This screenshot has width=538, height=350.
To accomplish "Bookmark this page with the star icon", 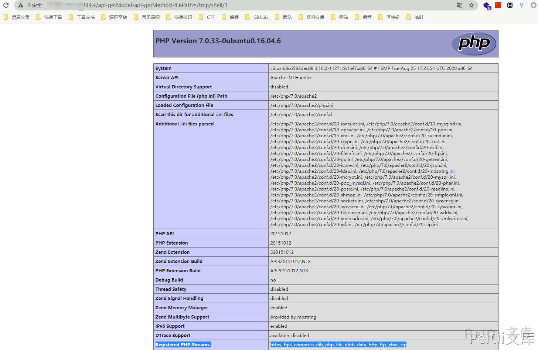I will (471, 5).
